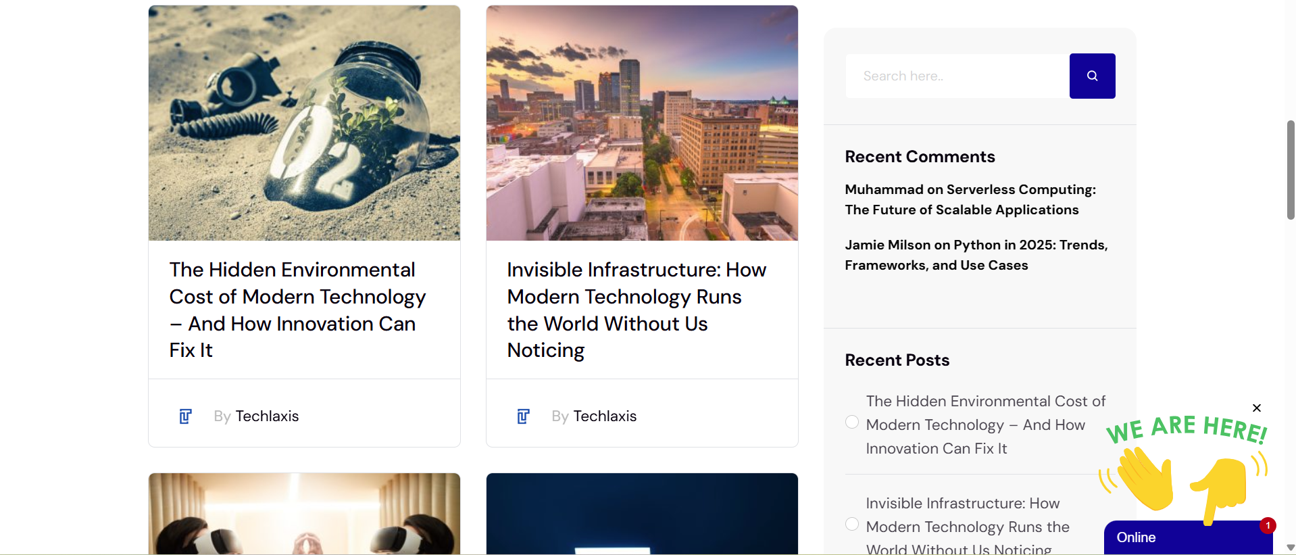Select the circle bullet beside Hidden Environmental Cost recent post
Image resolution: width=1296 pixels, height=555 pixels.
coord(852,423)
